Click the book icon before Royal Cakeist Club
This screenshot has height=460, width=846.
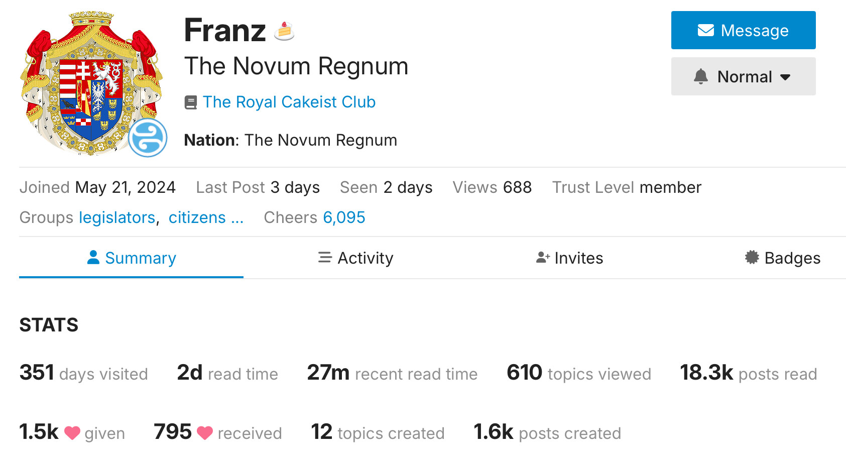[191, 102]
